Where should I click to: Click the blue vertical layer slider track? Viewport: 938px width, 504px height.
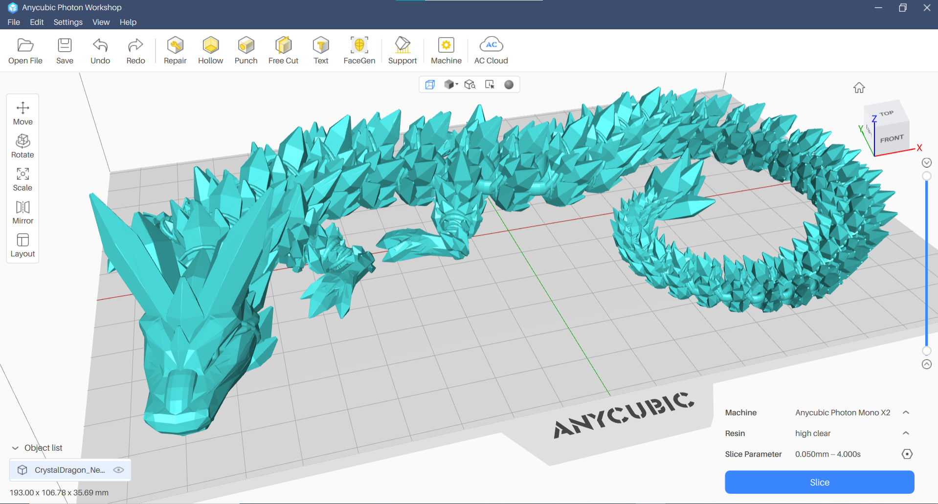coord(927,264)
